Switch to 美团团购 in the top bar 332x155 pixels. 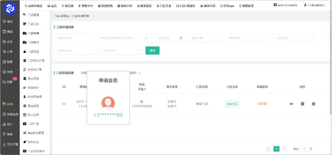coord(105,6)
